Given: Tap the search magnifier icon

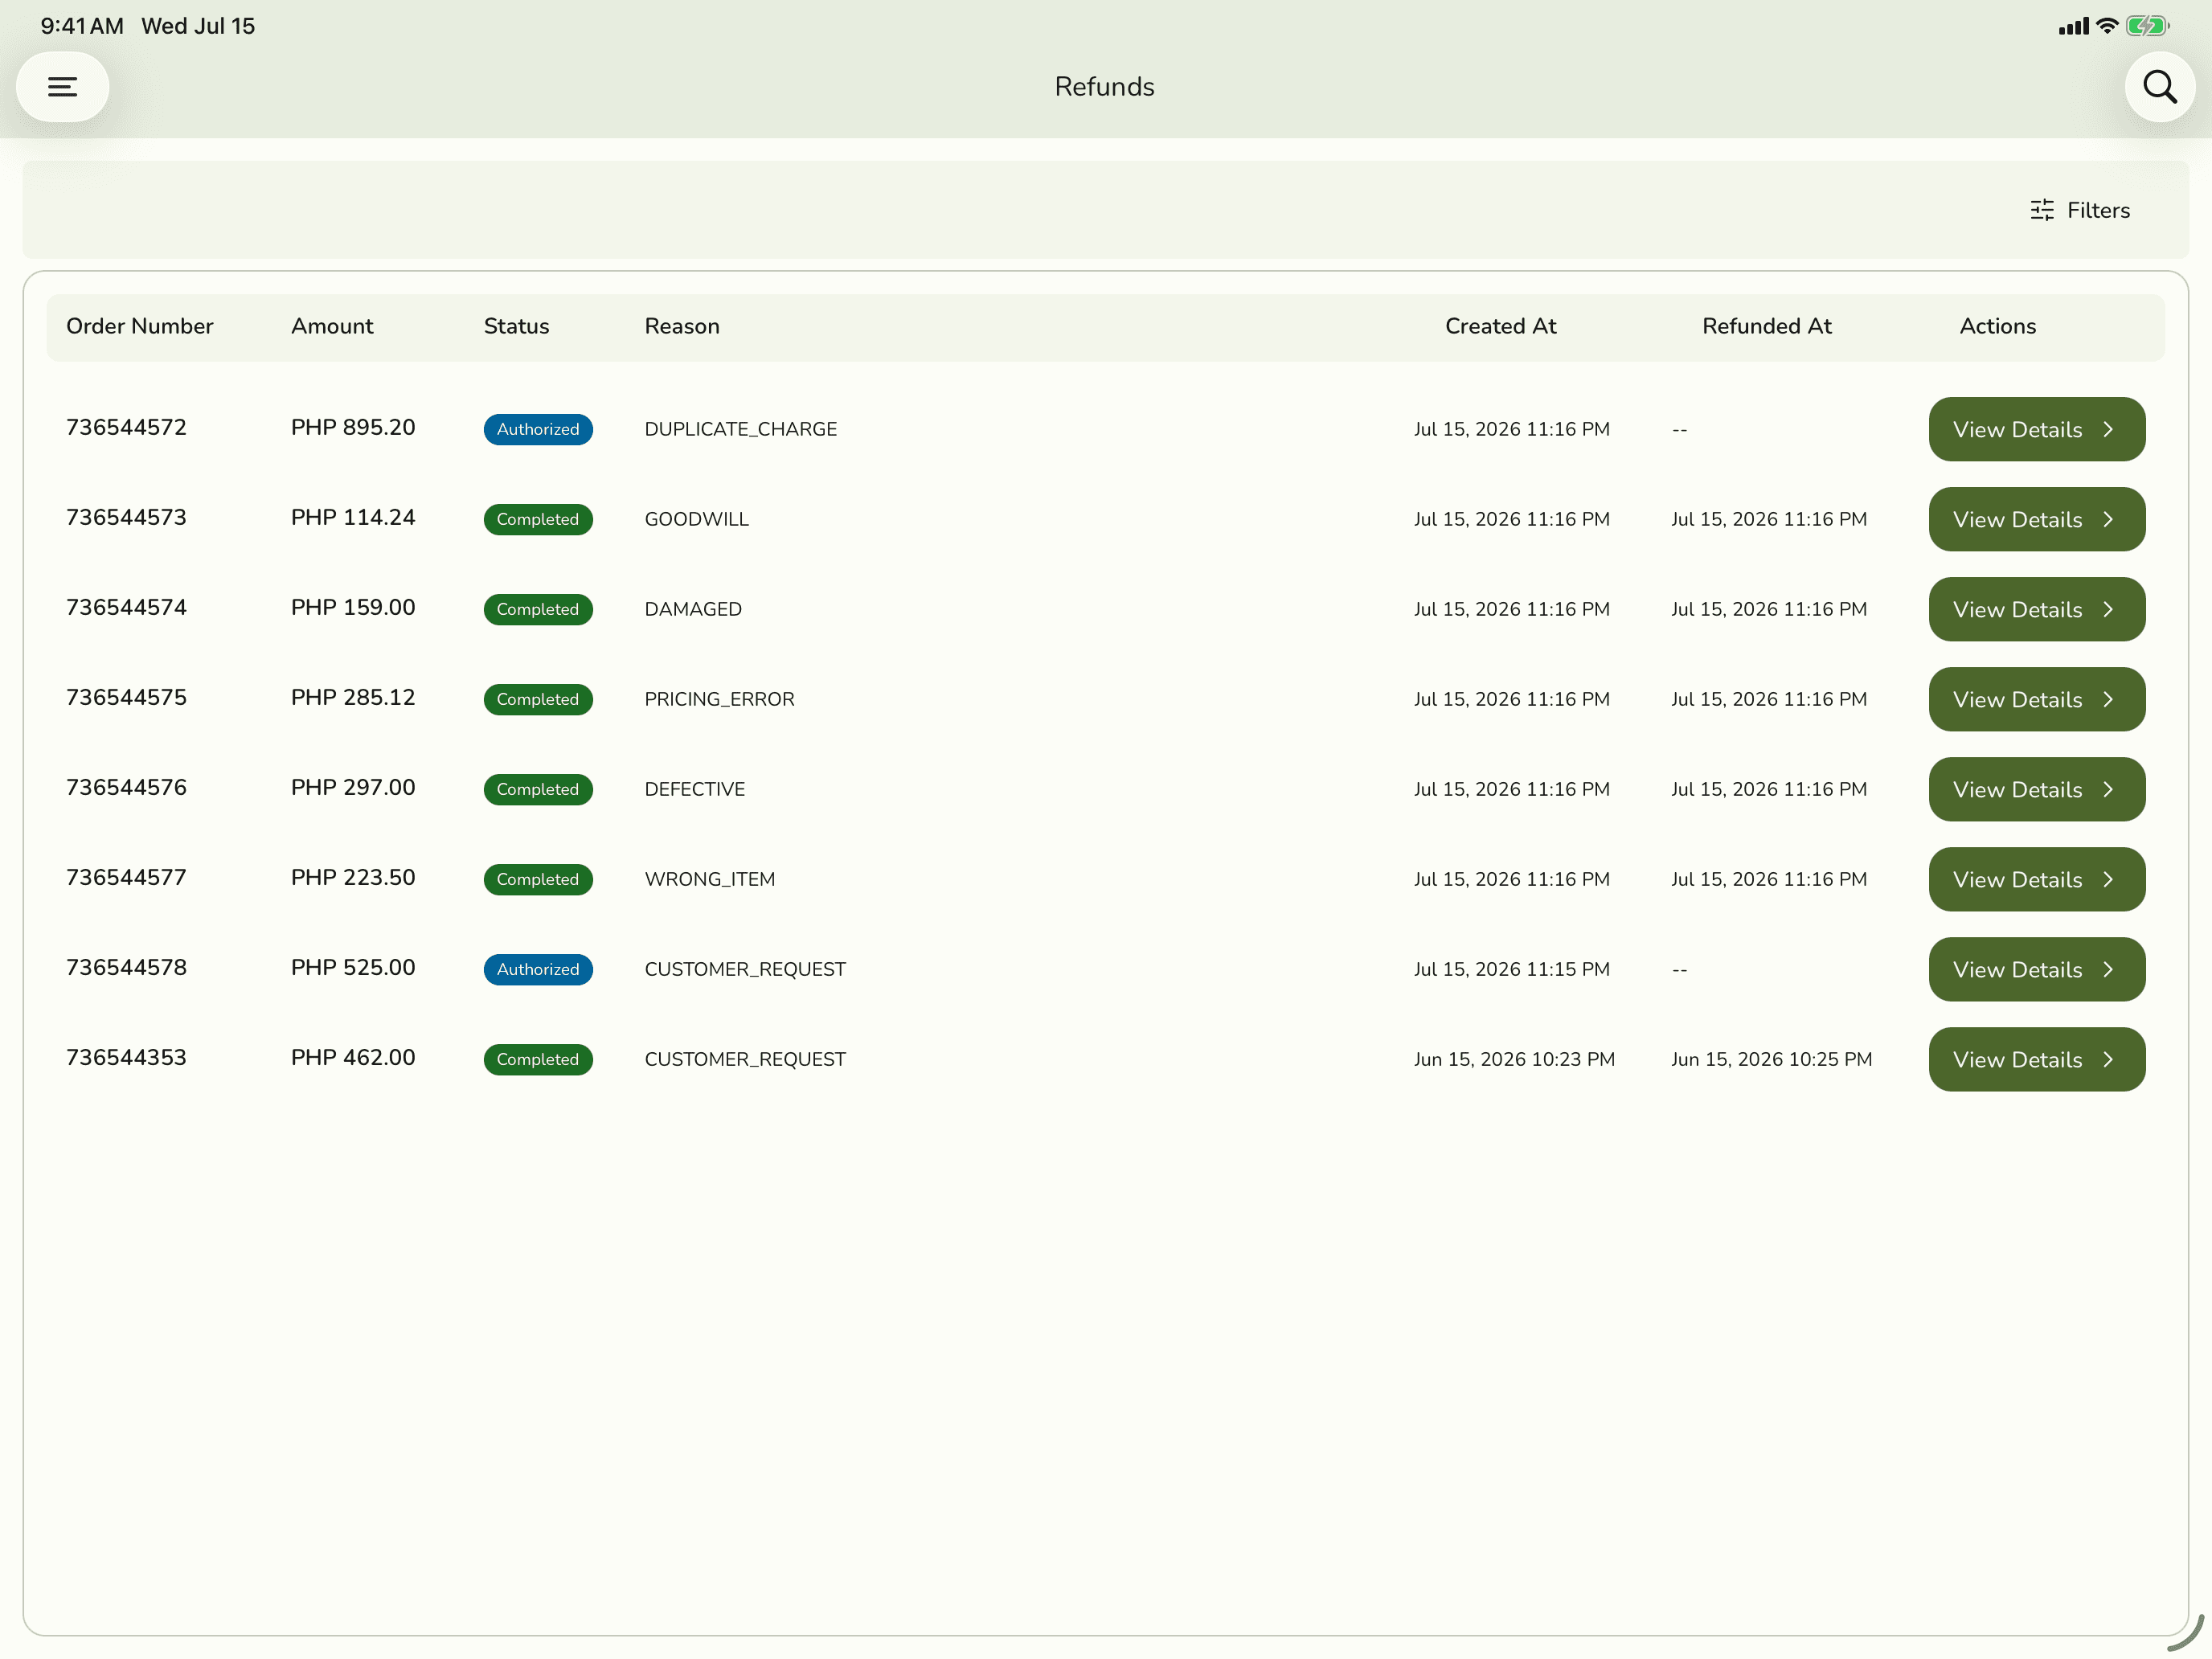Looking at the screenshot, I should 2160,87.
